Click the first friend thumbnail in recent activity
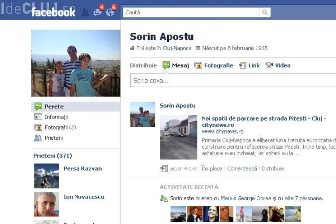The width and height of the screenshot is (336, 224). (178, 214)
